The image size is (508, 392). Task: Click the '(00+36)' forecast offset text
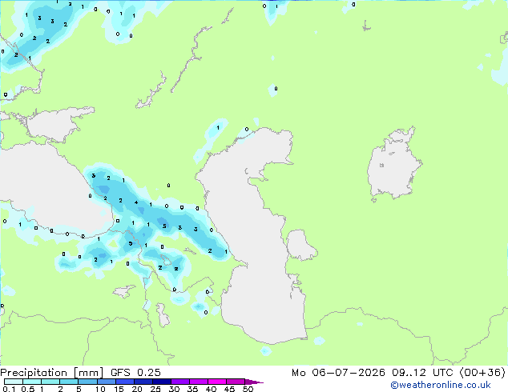click(482, 373)
